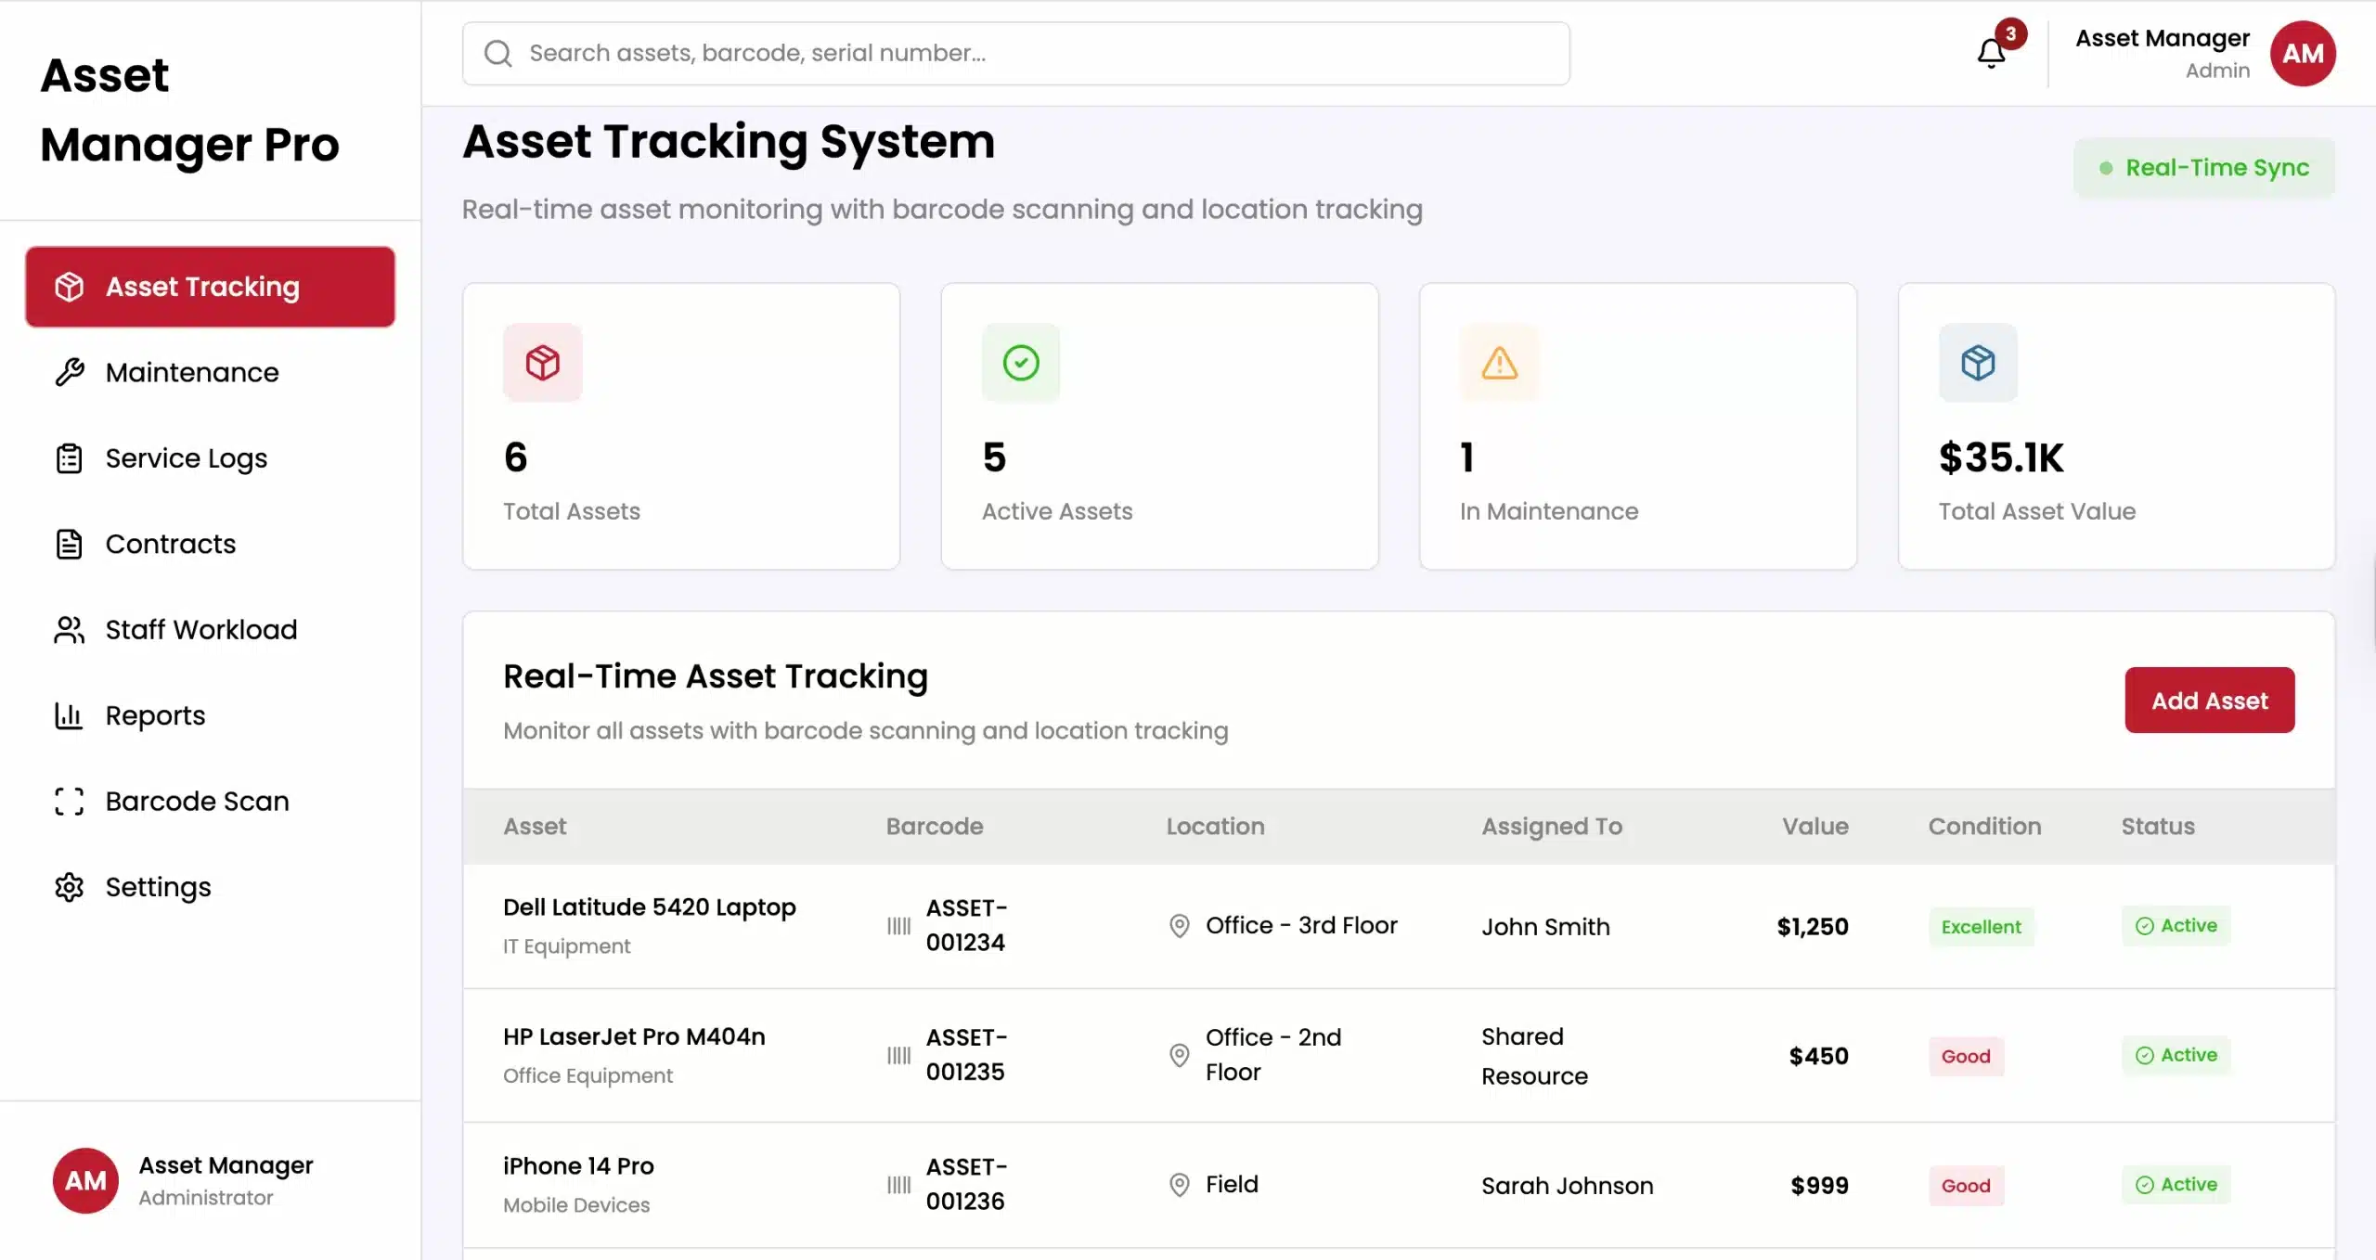Click the barcode icon beside ASSET-001234
2376x1260 pixels.
point(898,926)
